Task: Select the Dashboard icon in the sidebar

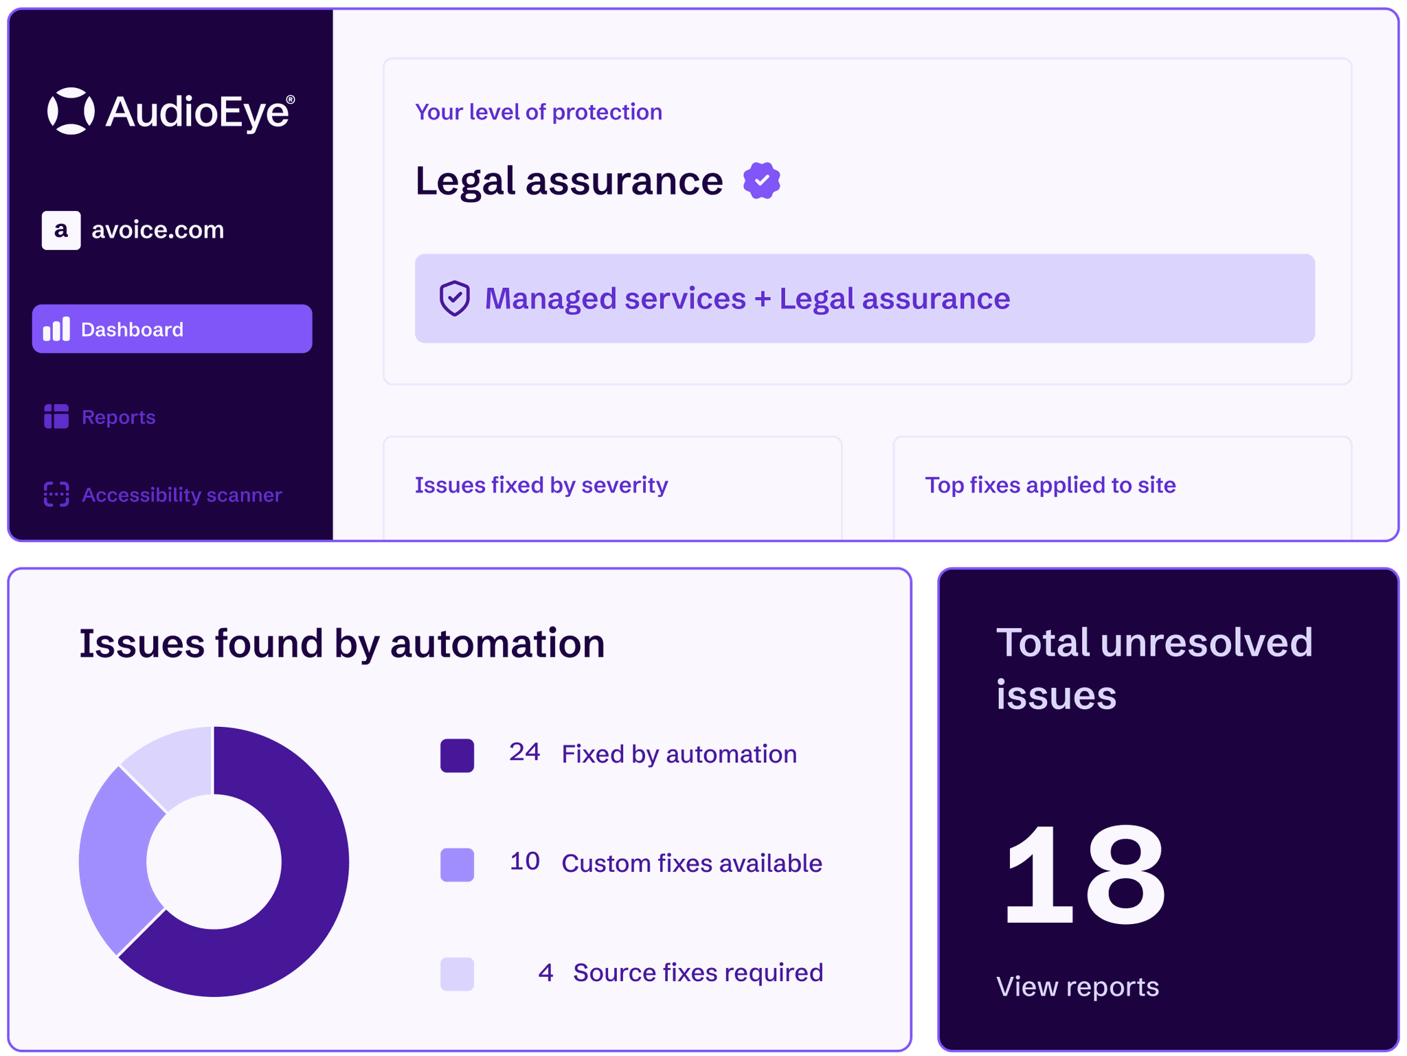Action: click(56, 328)
